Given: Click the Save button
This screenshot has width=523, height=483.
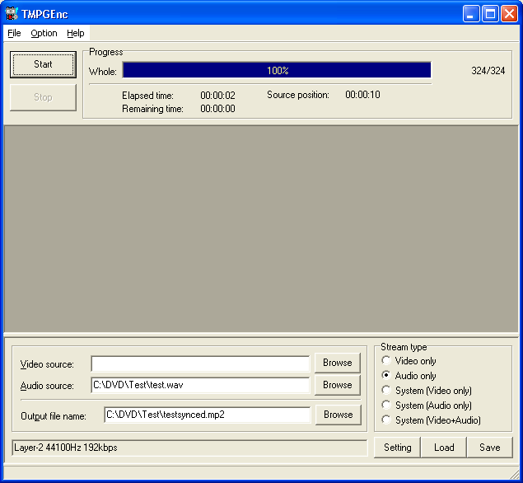Looking at the screenshot, I should 489,448.
